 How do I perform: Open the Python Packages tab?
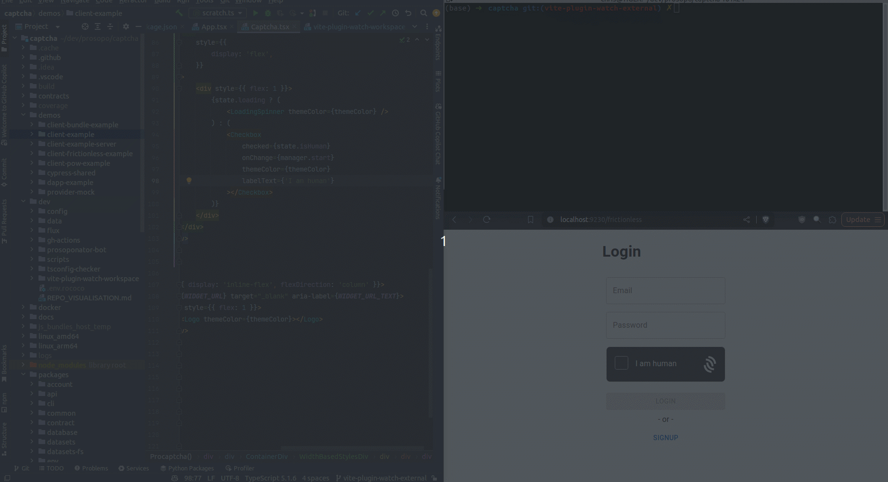[x=187, y=468]
